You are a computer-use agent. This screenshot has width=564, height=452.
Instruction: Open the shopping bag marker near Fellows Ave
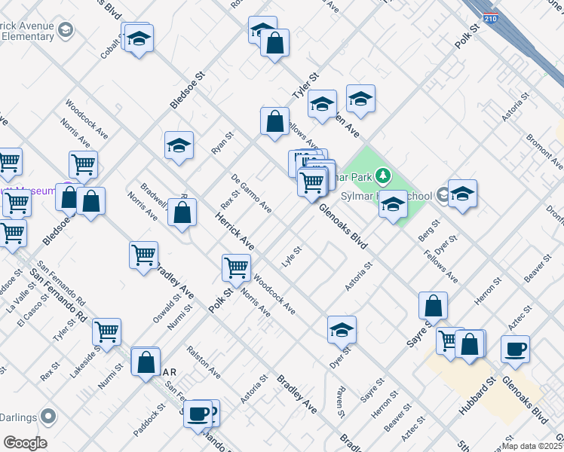tap(274, 124)
